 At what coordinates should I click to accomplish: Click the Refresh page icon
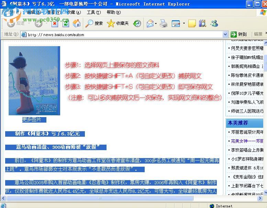click(66, 23)
